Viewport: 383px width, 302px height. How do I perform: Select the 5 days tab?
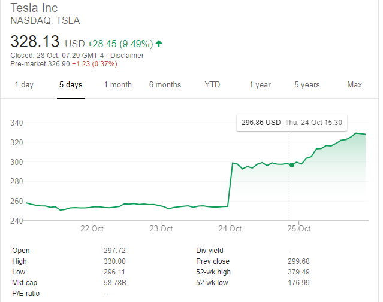(x=70, y=84)
